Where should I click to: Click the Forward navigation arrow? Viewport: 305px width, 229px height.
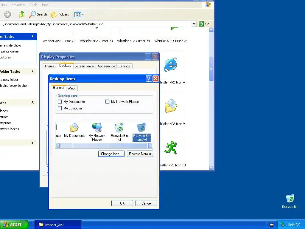pyautogui.click(x=7, y=14)
